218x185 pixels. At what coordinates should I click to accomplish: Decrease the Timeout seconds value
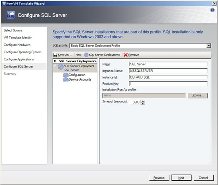point(143,103)
